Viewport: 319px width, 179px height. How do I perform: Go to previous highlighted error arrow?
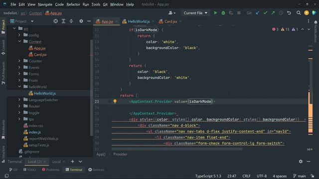(303, 29)
